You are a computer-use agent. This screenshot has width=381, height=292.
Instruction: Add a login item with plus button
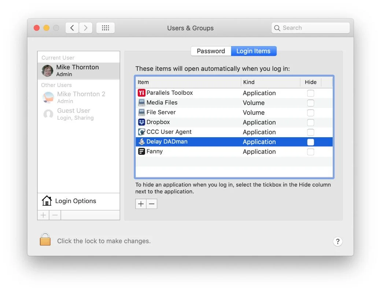(x=141, y=204)
